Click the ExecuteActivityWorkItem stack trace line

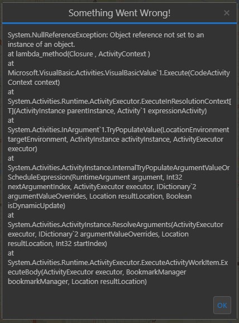118,262
